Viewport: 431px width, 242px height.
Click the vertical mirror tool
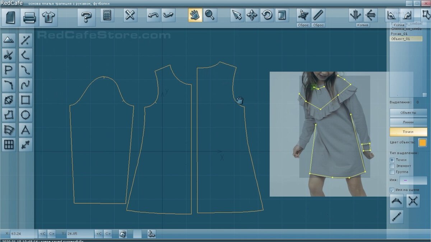[356, 15]
